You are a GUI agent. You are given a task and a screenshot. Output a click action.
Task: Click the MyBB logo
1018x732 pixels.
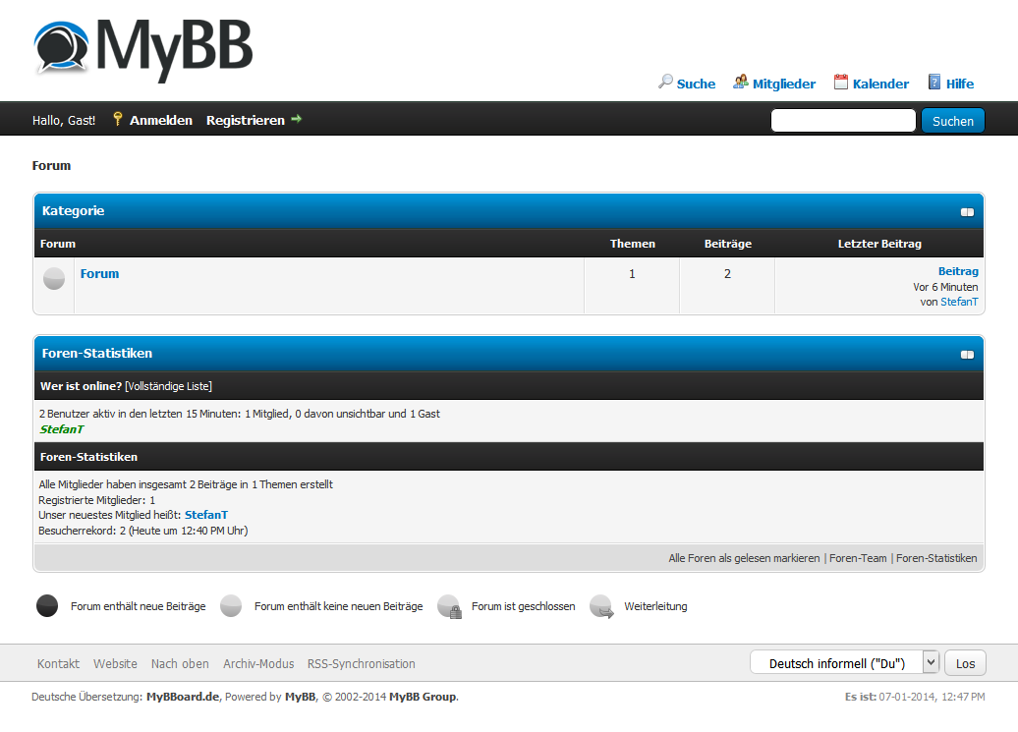point(143,47)
